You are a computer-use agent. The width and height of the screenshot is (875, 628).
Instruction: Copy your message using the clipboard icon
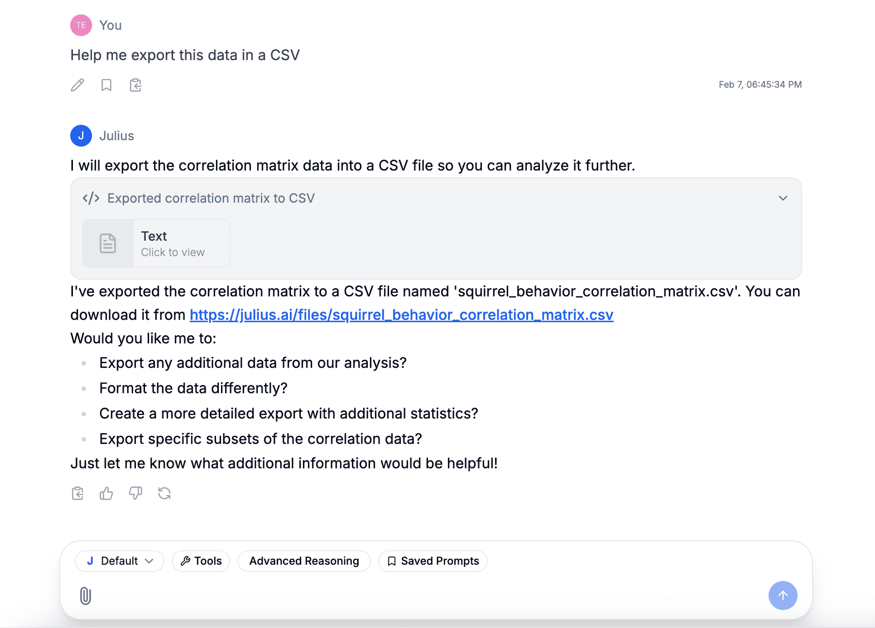click(x=135, y=85)
